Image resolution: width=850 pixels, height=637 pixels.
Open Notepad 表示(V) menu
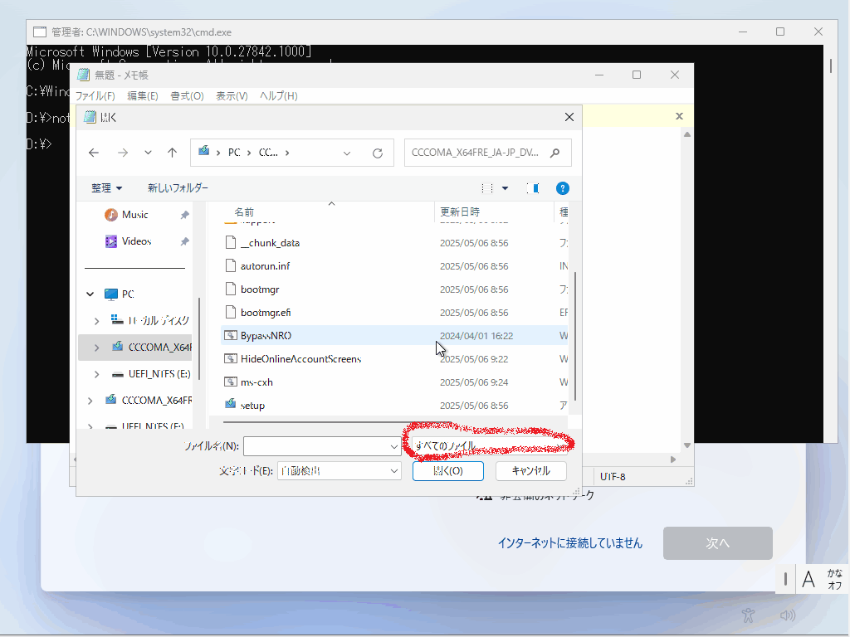(x=232, y=96)
